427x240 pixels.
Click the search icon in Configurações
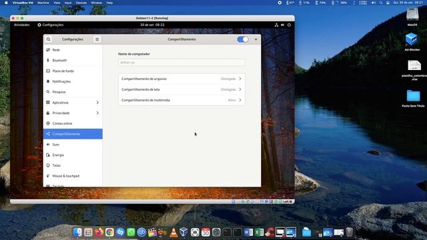click(48, 39)
